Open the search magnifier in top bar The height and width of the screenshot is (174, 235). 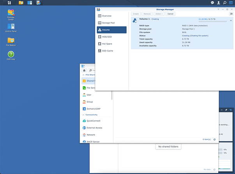224,3
